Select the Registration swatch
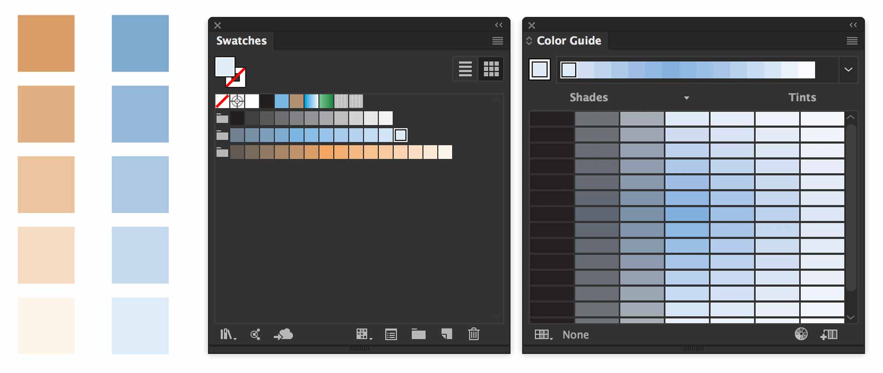883x373 pixels. point(237,101)
